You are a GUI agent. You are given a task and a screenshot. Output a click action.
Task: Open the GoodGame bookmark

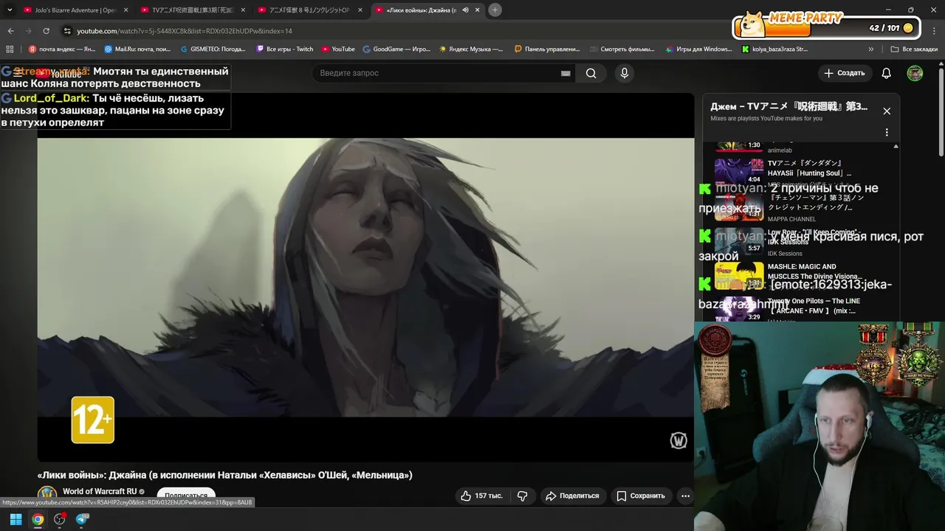point(396,49)
